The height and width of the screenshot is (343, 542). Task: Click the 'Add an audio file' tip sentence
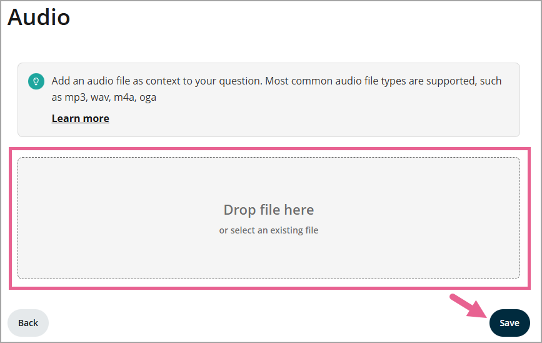coord(156,81)
